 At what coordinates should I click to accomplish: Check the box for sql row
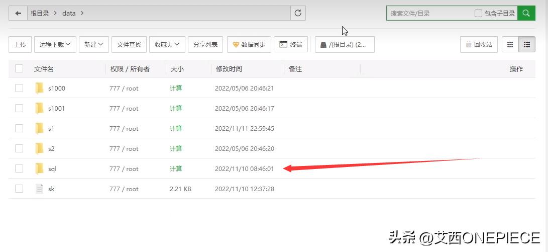pyautogui.click(x=19, y=169)
